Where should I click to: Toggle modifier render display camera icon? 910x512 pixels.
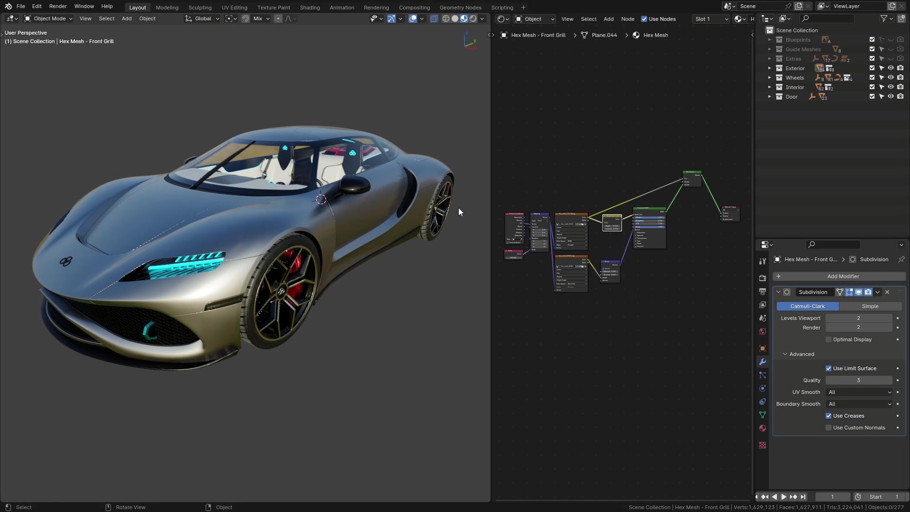[x=868, y=292]
